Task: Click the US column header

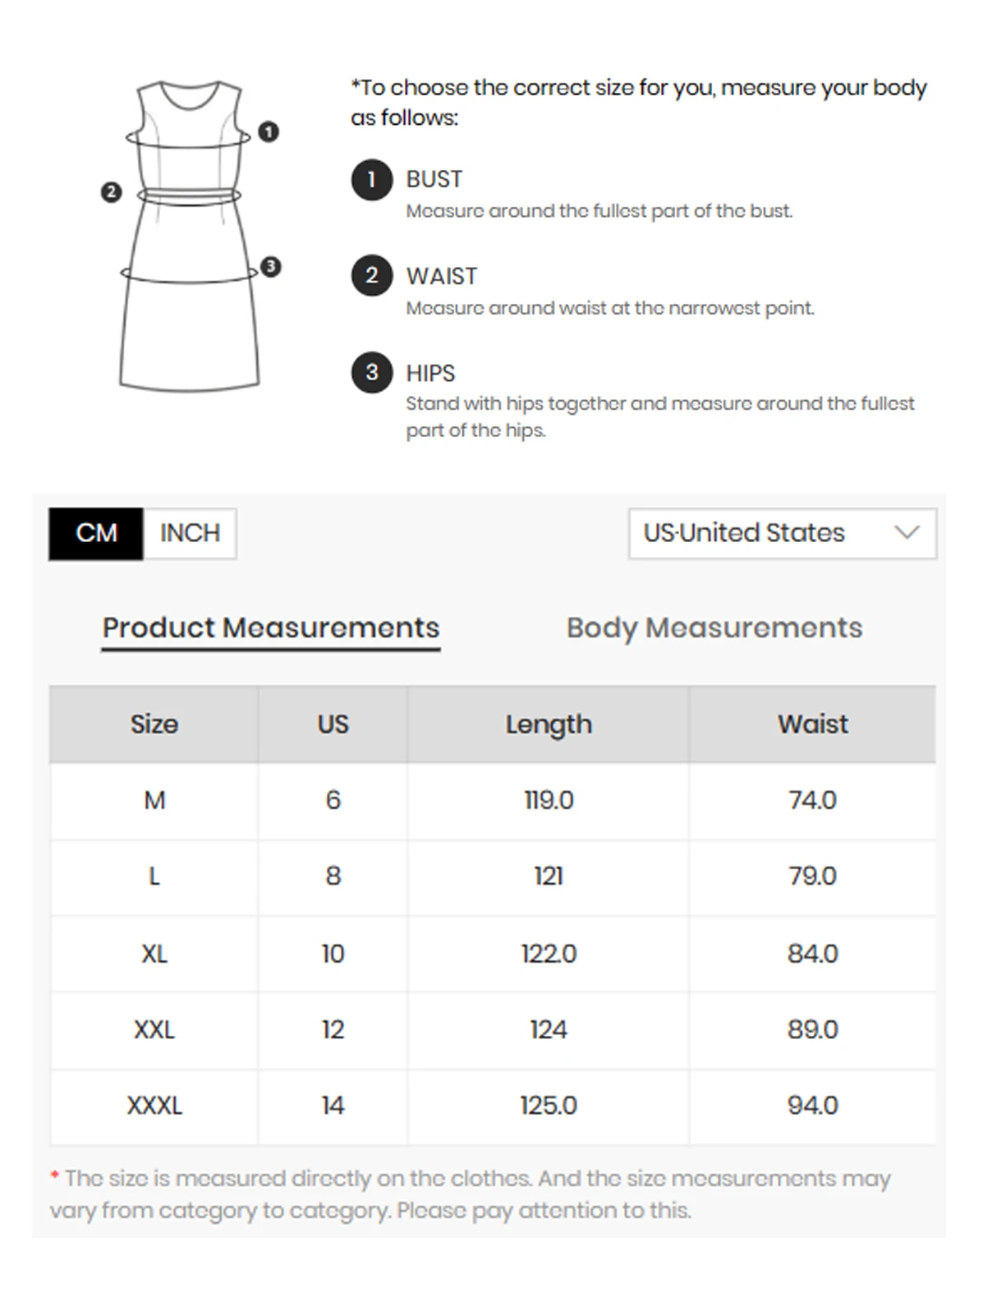Action: [333, 724]
